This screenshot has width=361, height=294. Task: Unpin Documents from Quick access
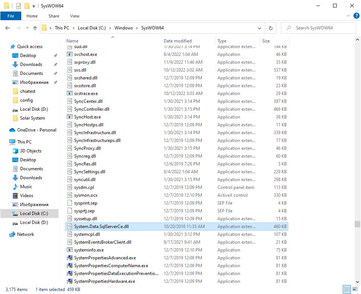coord(55,73)
